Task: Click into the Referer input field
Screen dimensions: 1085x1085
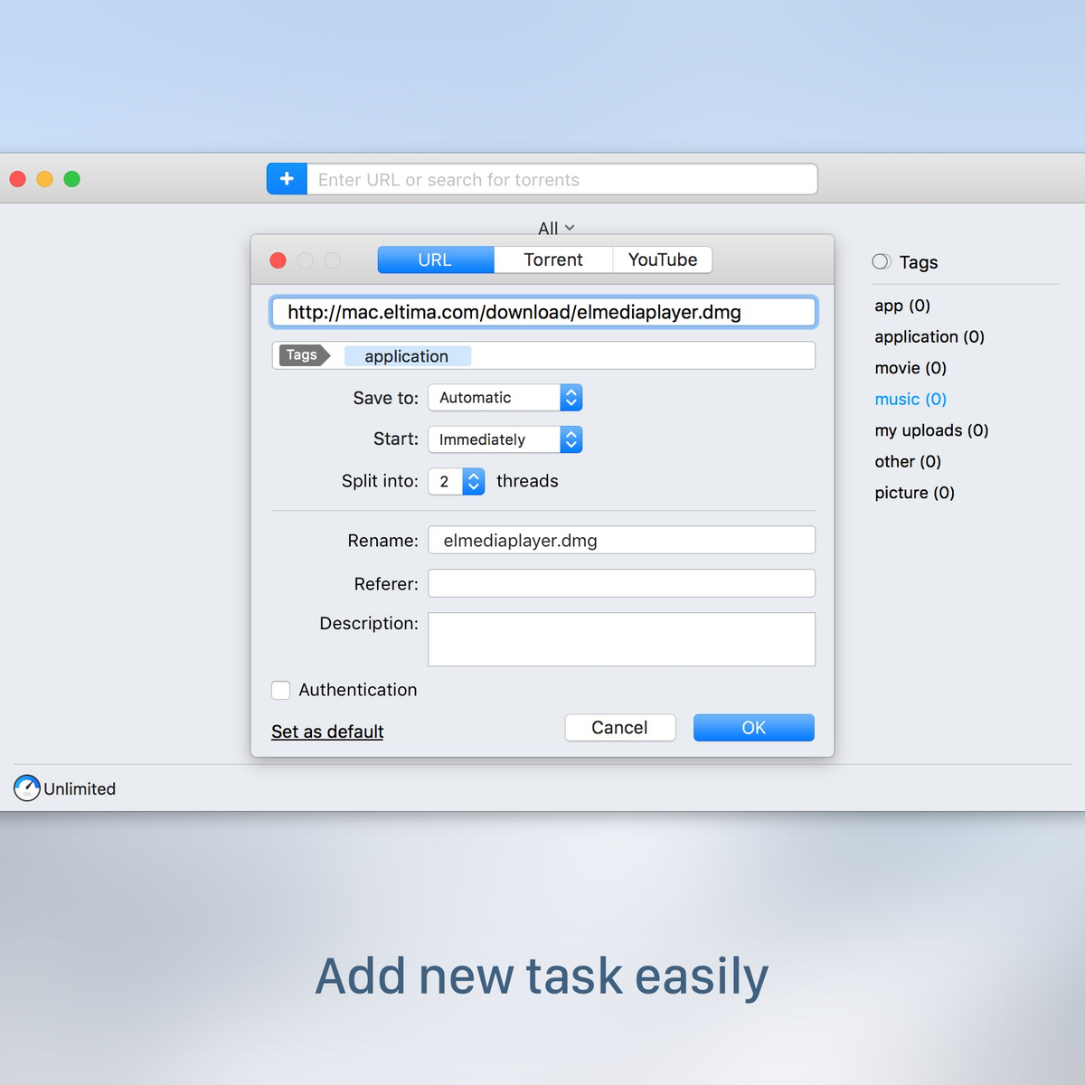Action: pyautogui.click(x=621, y=583)
